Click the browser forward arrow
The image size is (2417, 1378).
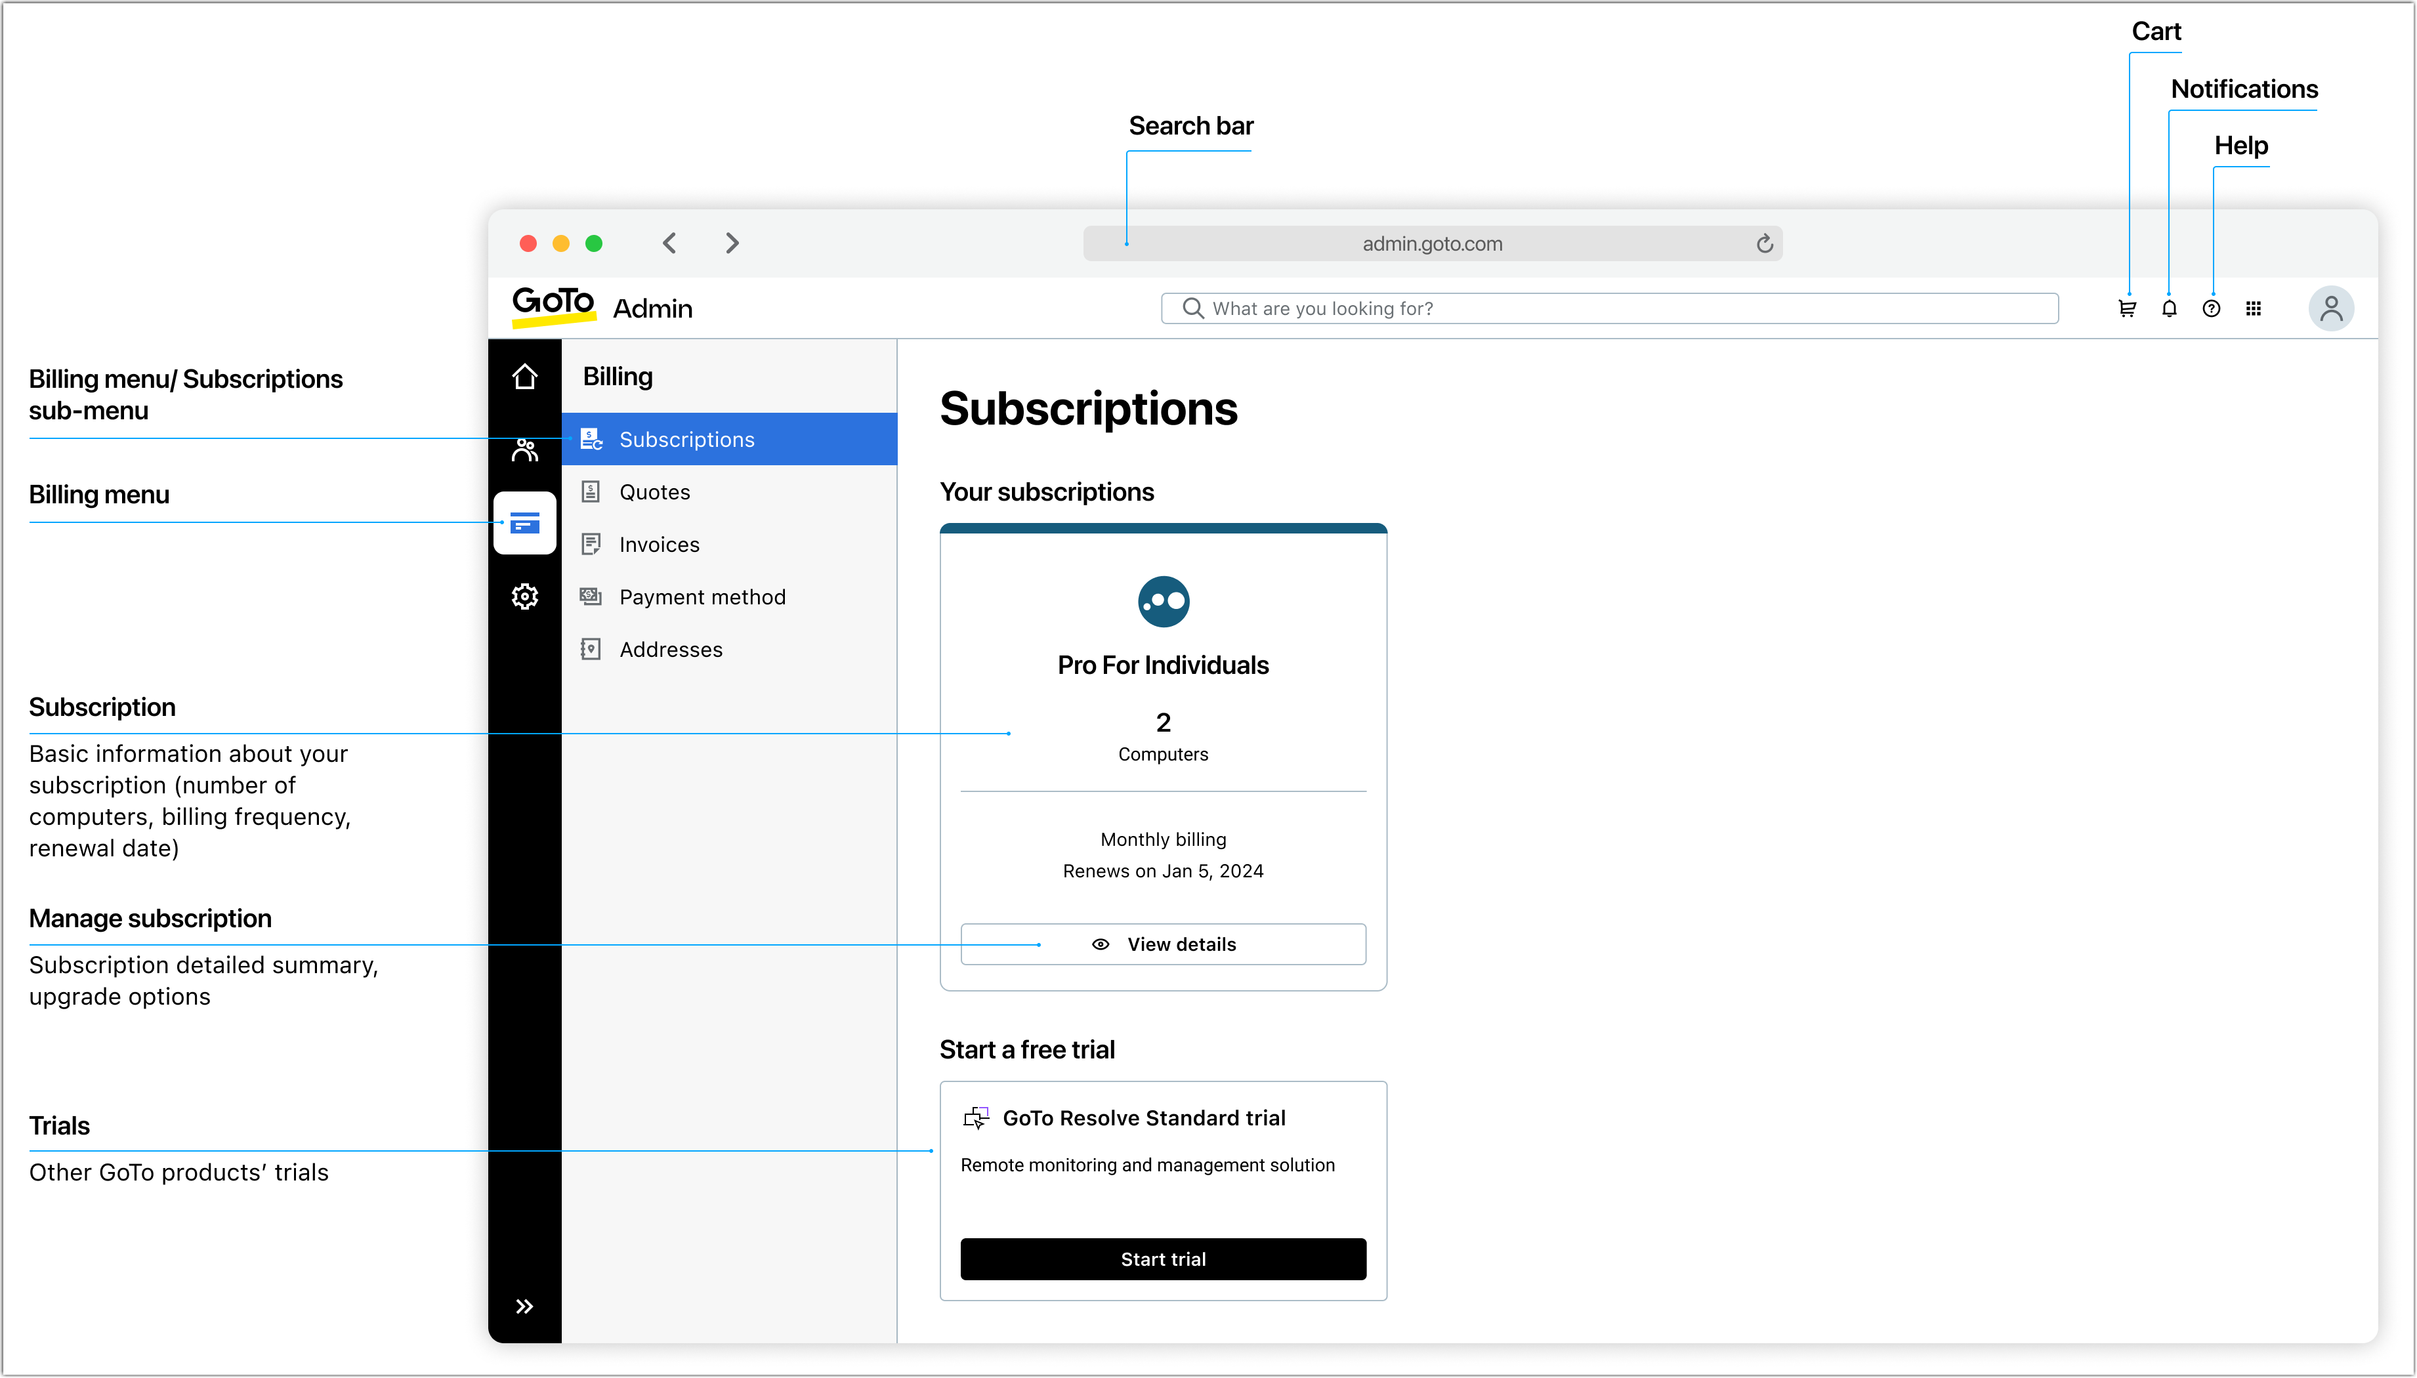click(x=732, y=243)
